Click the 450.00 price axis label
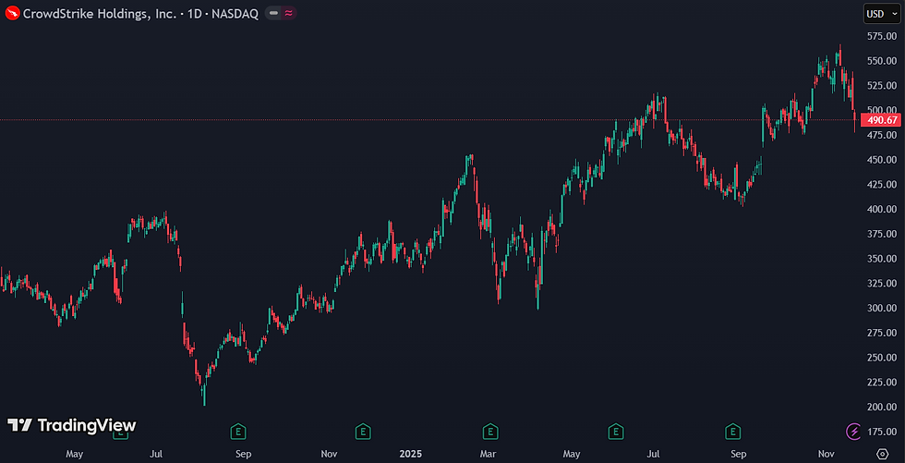The width and height of the screenshot is (905, 463). (883, 160)
